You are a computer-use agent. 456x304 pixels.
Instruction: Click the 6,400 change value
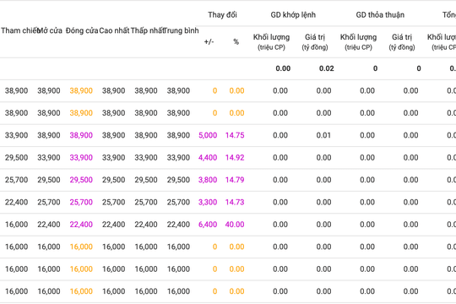(x=208, y=225)
